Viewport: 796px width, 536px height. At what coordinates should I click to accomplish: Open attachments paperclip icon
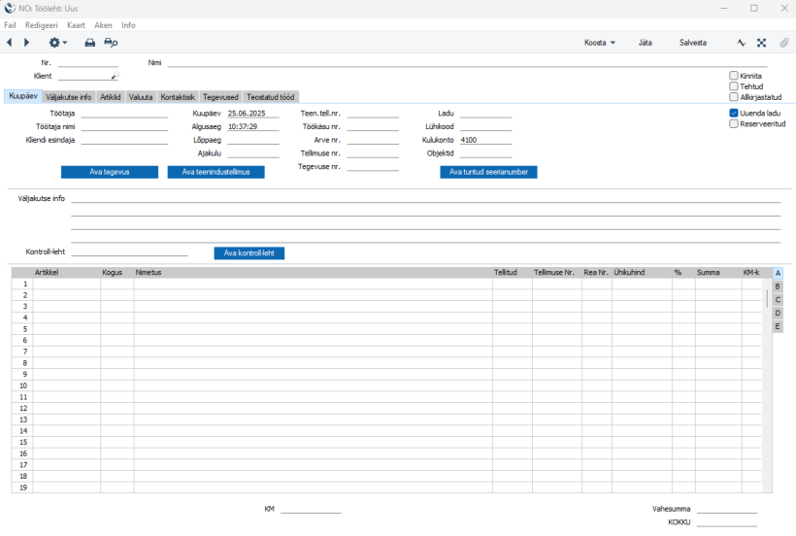coord(783,43)
